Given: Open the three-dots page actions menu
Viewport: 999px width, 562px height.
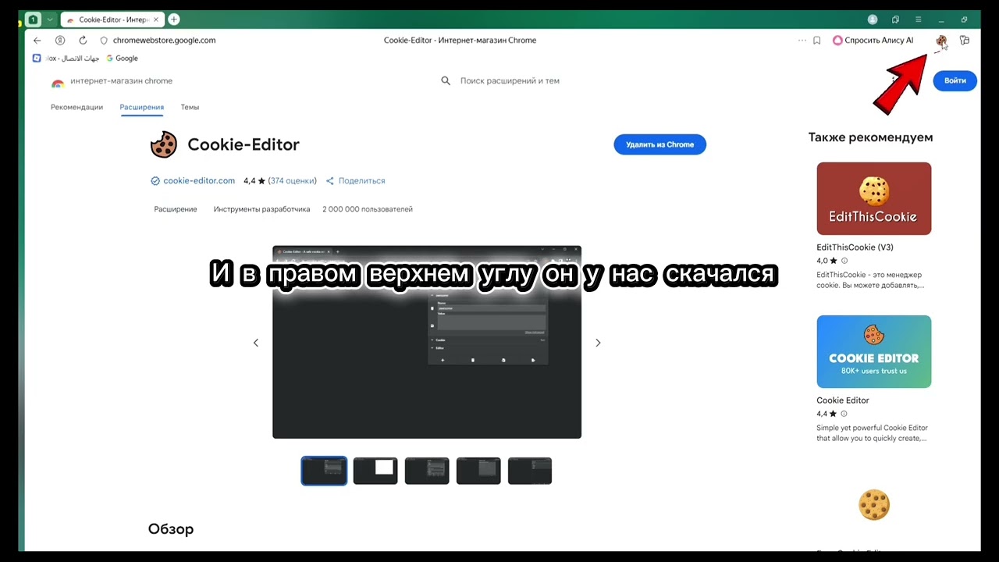Looking at the screenshot, I should 802,41.
